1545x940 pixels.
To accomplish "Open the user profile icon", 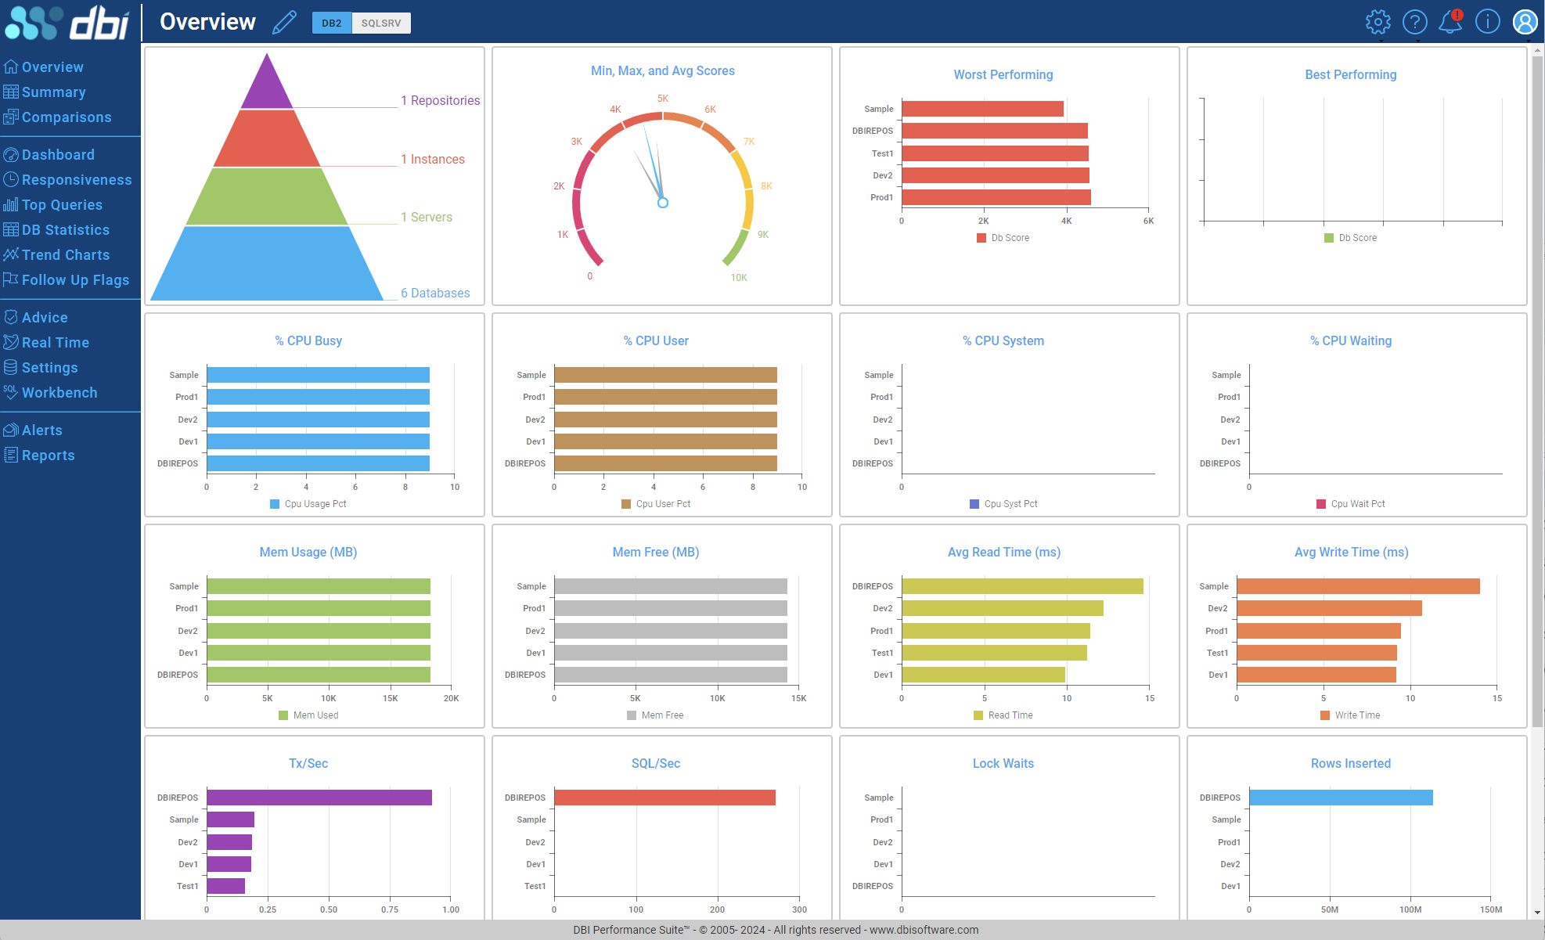I will [x=1525, y=22].
